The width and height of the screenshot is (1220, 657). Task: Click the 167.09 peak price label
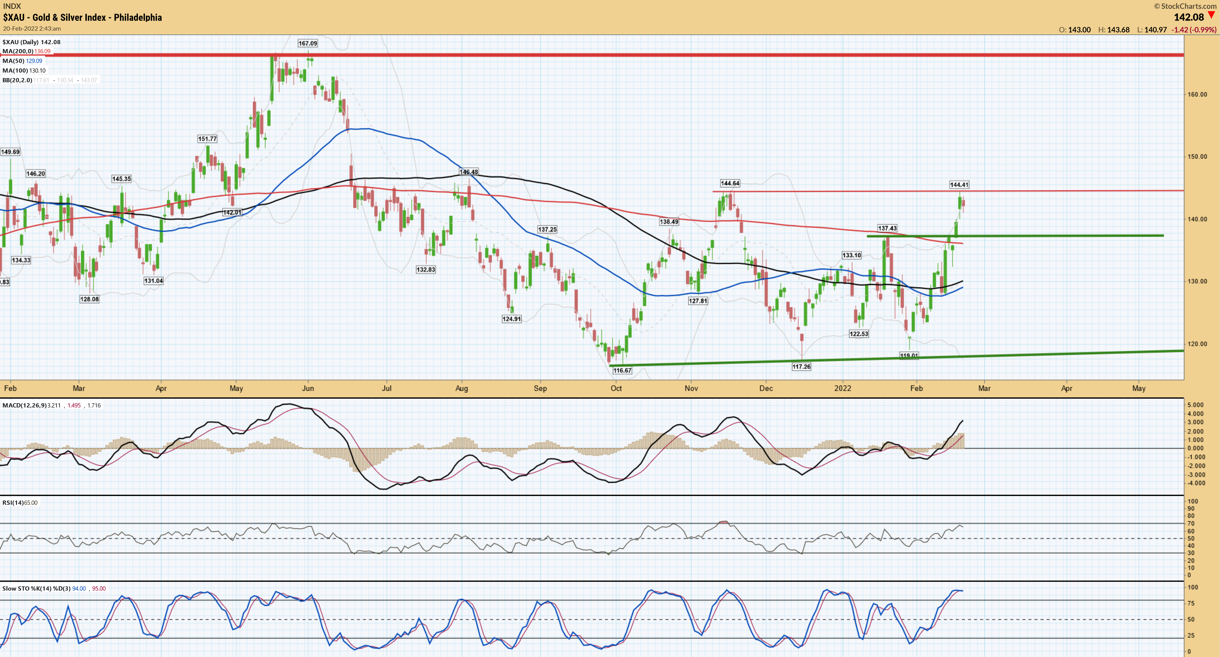tap(307, 44)
